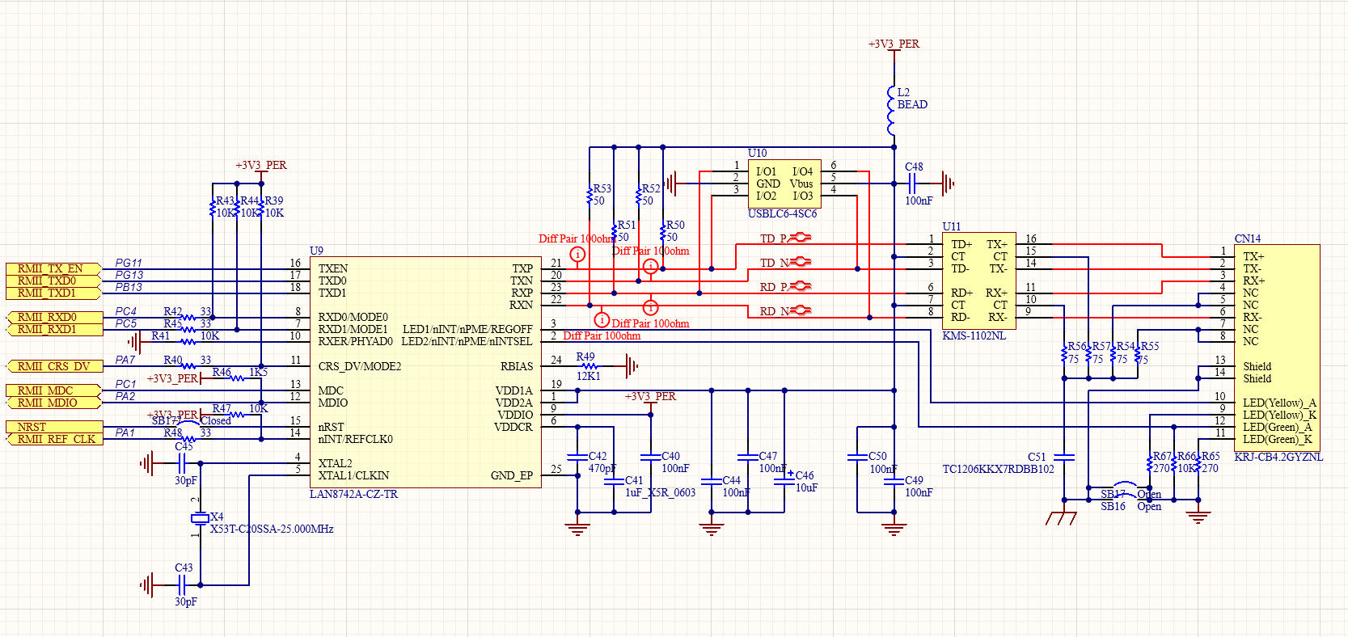Click the ground symbol next to R49
The image size is (1348, 637).
click(632, 366)
